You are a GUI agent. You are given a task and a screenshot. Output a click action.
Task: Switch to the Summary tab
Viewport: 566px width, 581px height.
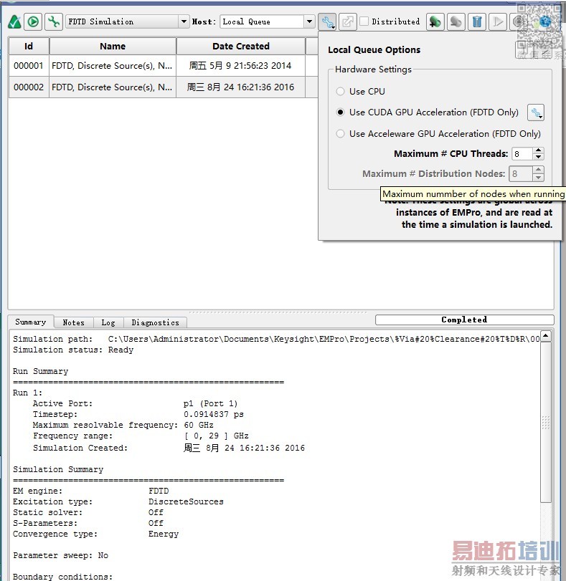point(31,322)
